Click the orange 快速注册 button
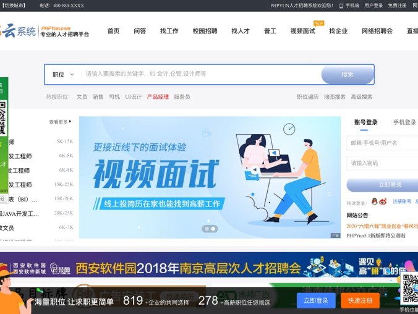 coord(360,300)
